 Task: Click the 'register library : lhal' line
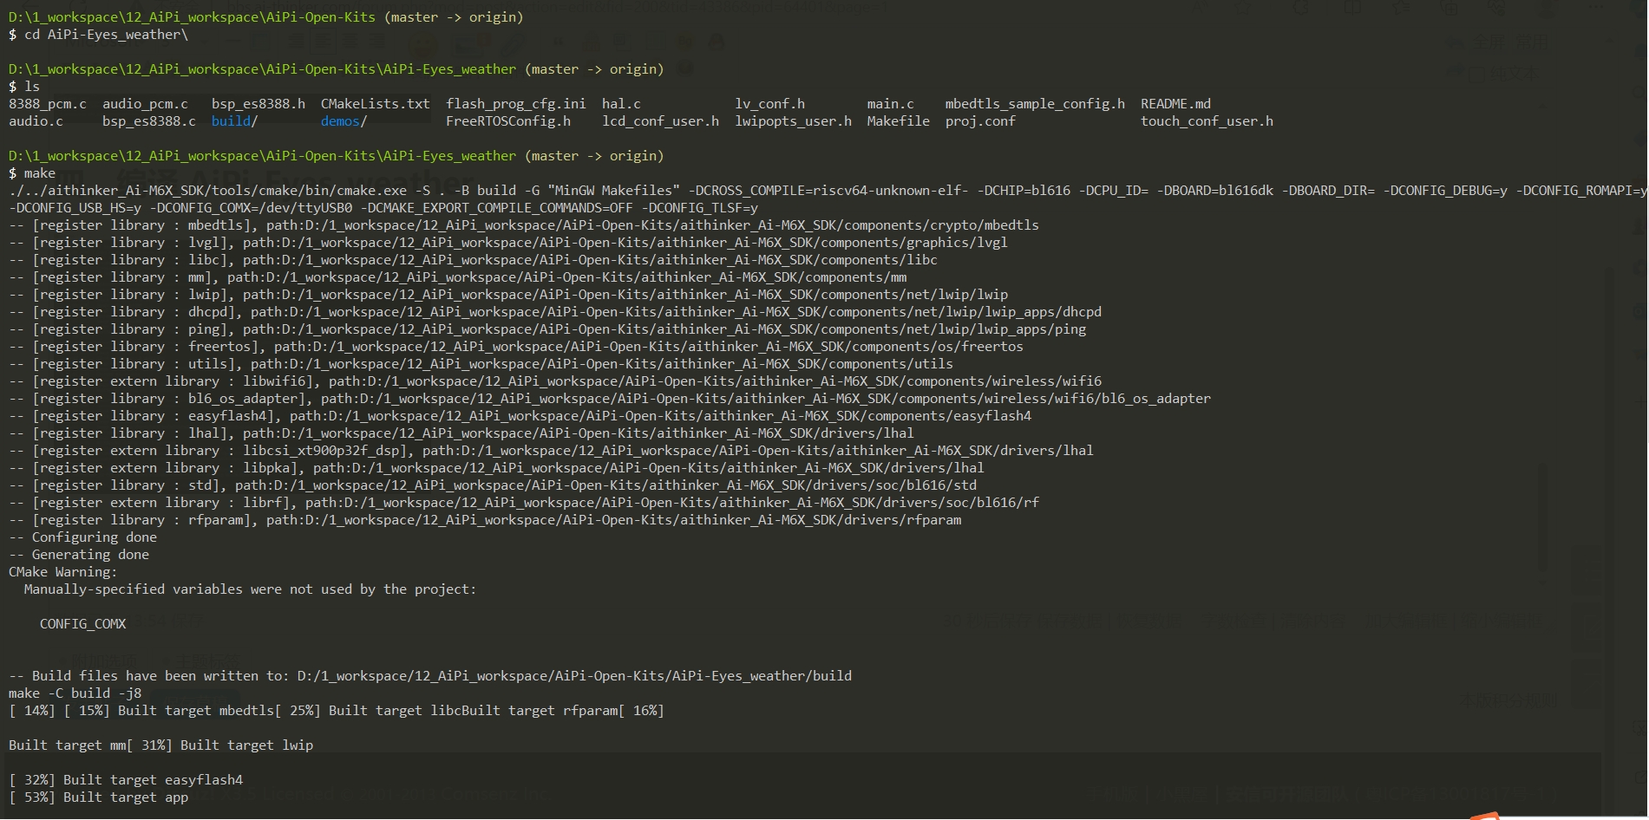(x=461, y=433)
